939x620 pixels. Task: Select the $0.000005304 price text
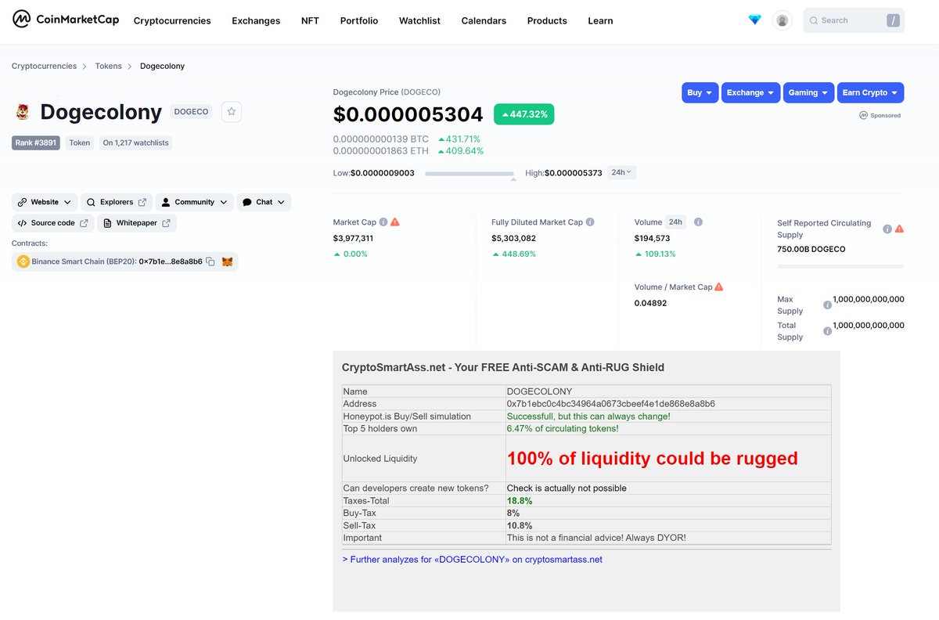tap(408, 114)
